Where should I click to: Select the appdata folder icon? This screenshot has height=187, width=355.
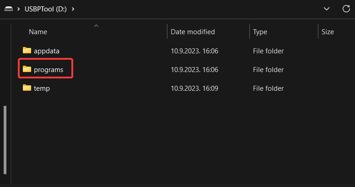27,51
